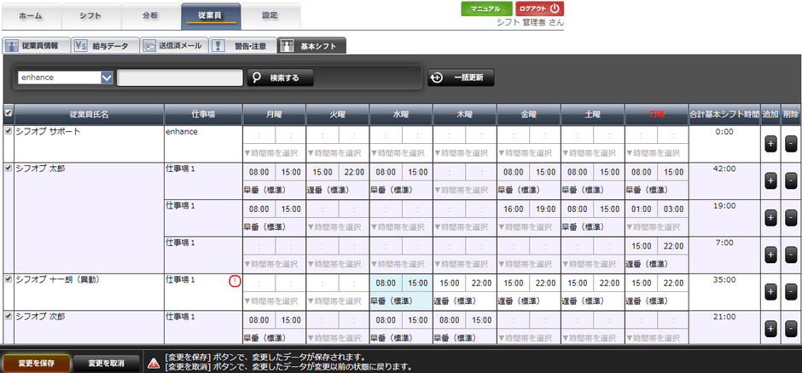Open Wednesday 早番（標準） selector for シフオプ 十一朗
802x373 pixels.
(x=401, y=301)
